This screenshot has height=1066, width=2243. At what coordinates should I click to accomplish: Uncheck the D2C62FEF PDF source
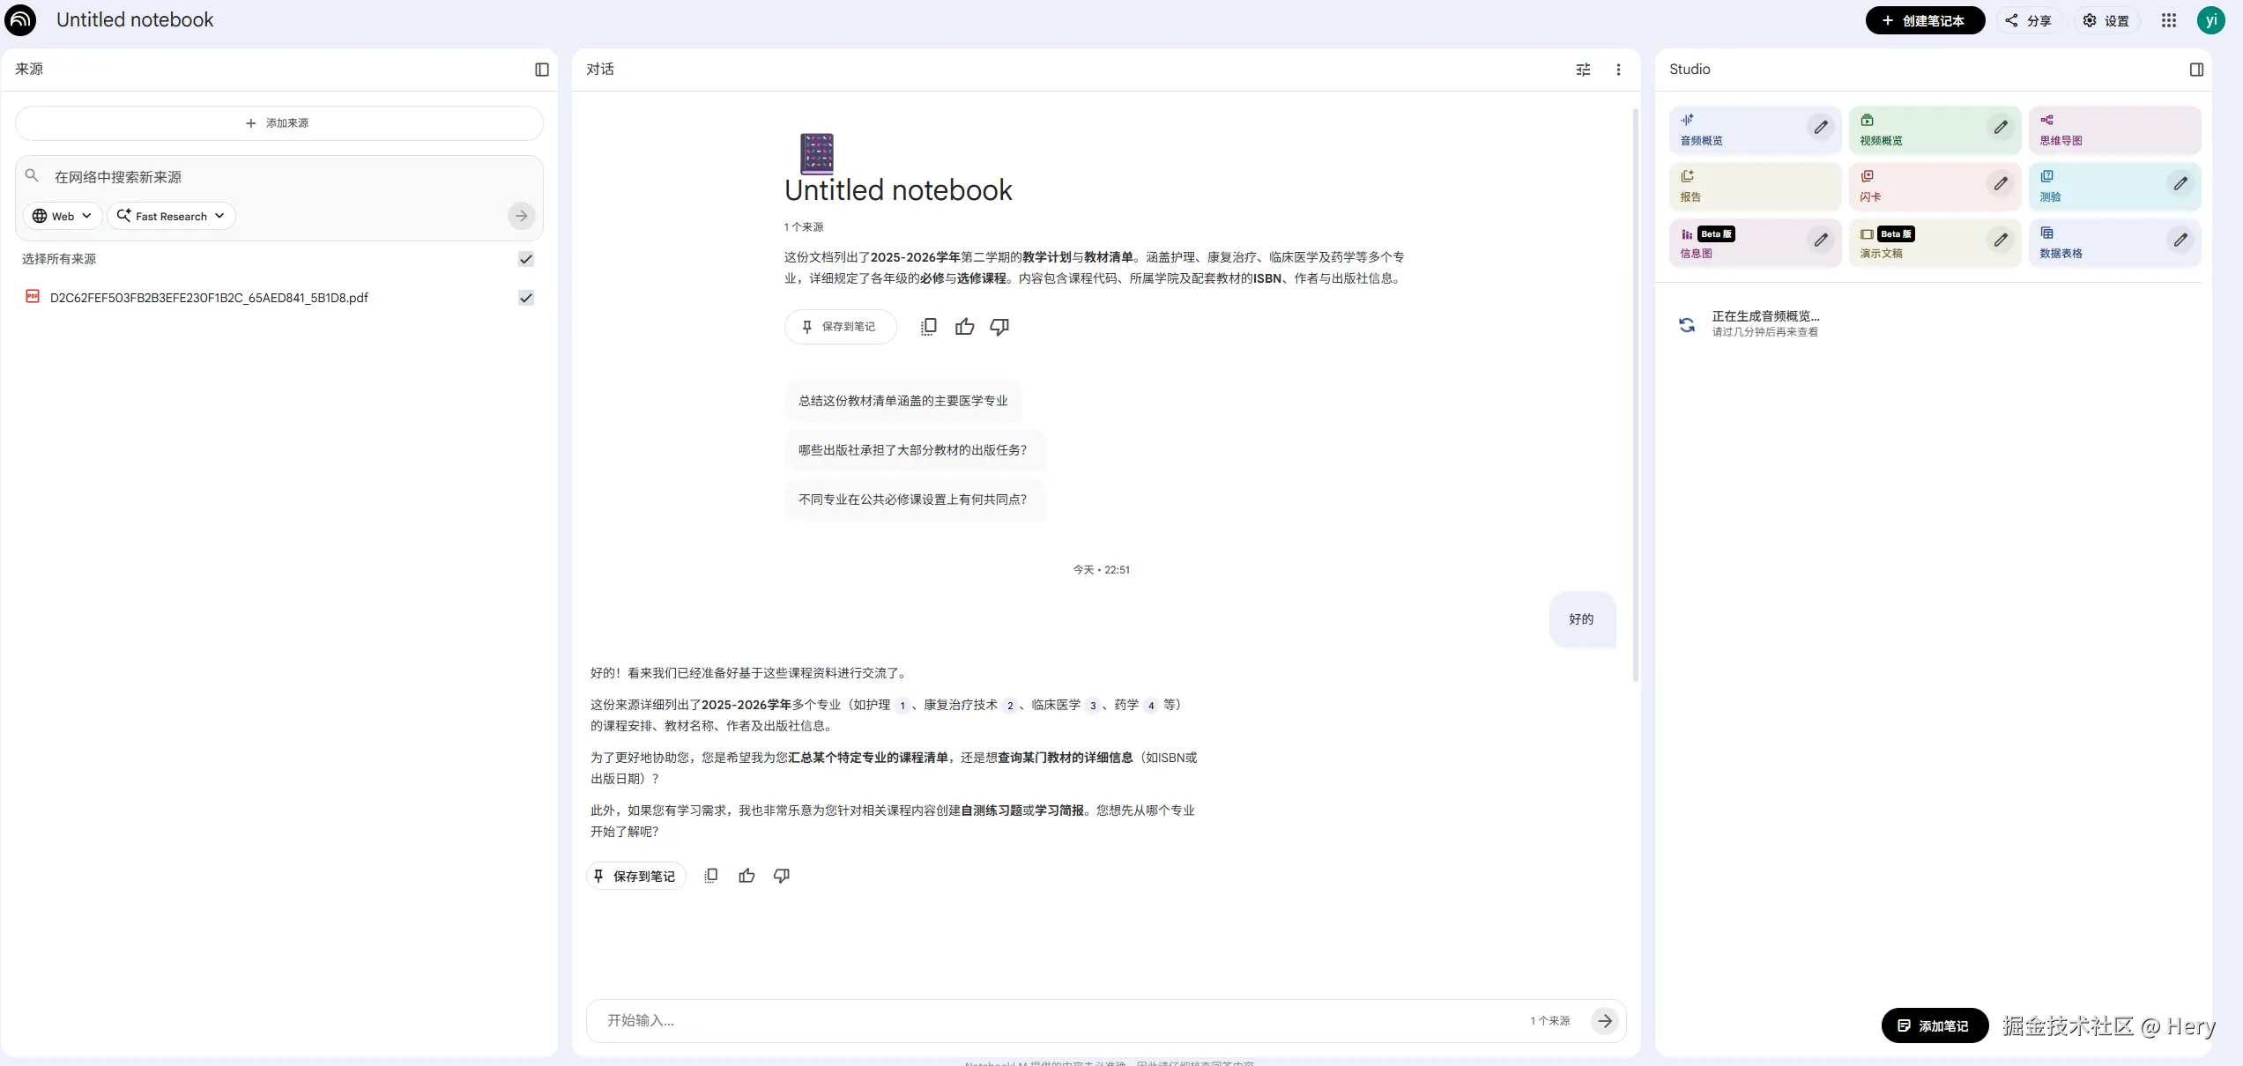525,297
